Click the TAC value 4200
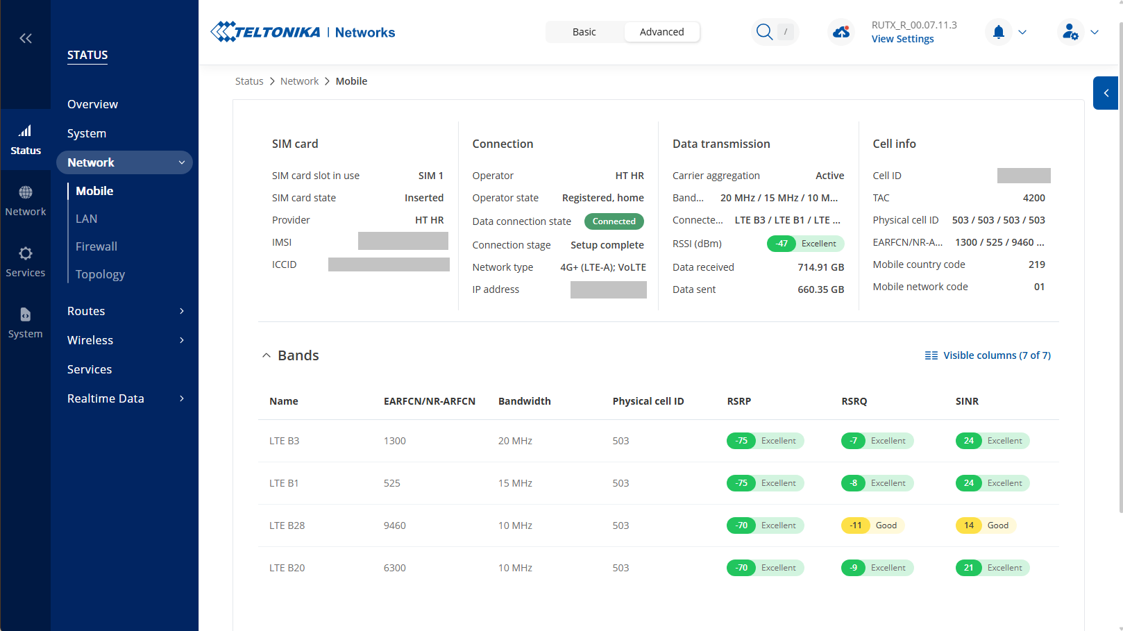This screenshot has width=1123, height=631. (1033, 198)
